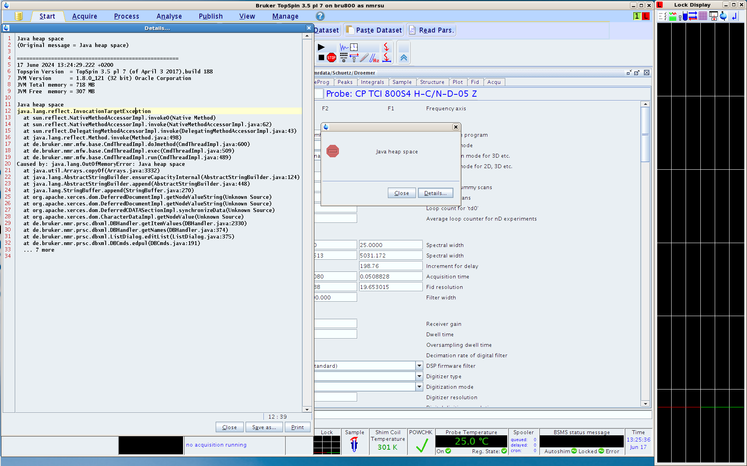Click the purple grid icon in Lock Display
Image resolution: width=747 pixels, height=466 pixels.
point(703,16)
